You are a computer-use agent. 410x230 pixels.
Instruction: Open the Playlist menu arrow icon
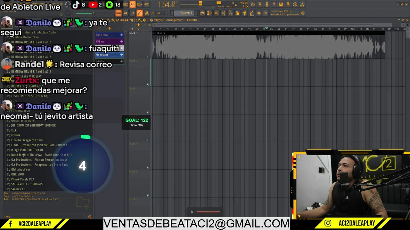(x=151, y=20)
